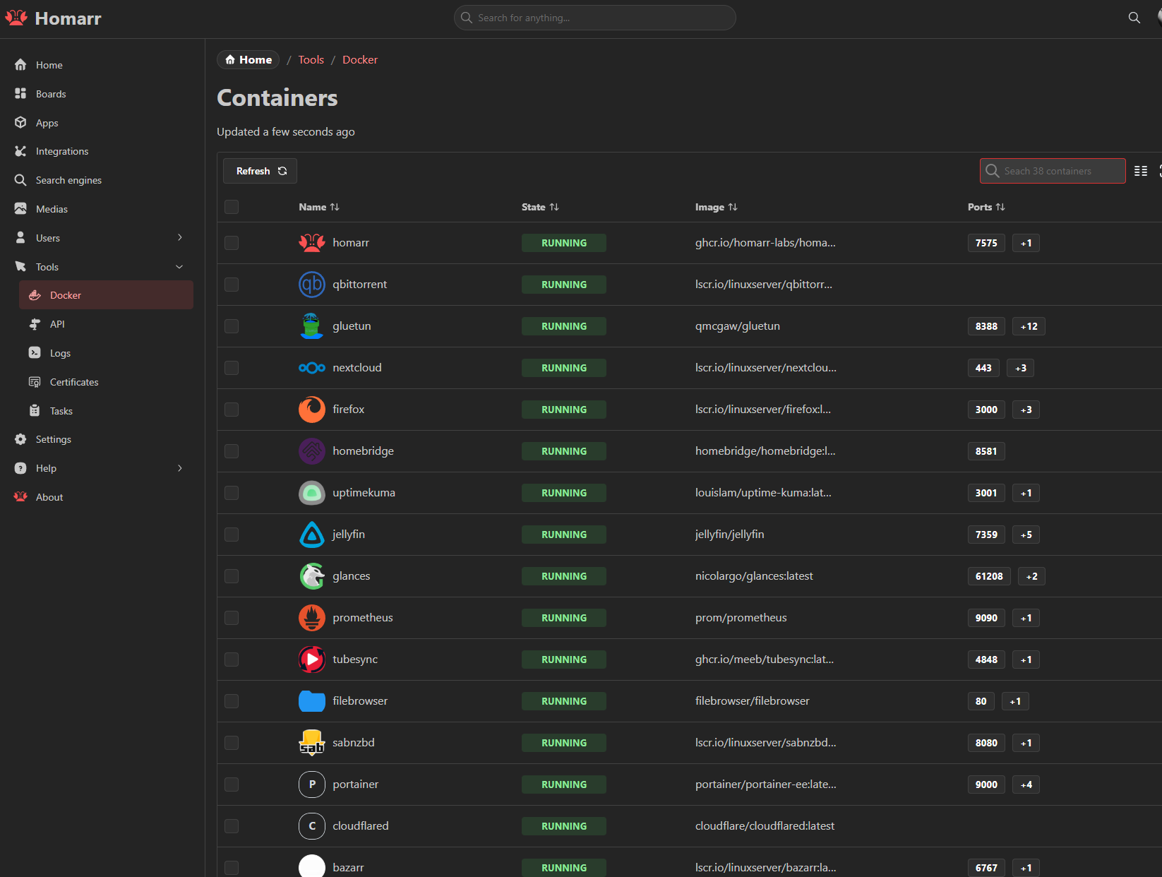The width and height of the screenshot is (1162, 877).
Task: Sort containers by Name column arrows
Action: click(335, 207)
